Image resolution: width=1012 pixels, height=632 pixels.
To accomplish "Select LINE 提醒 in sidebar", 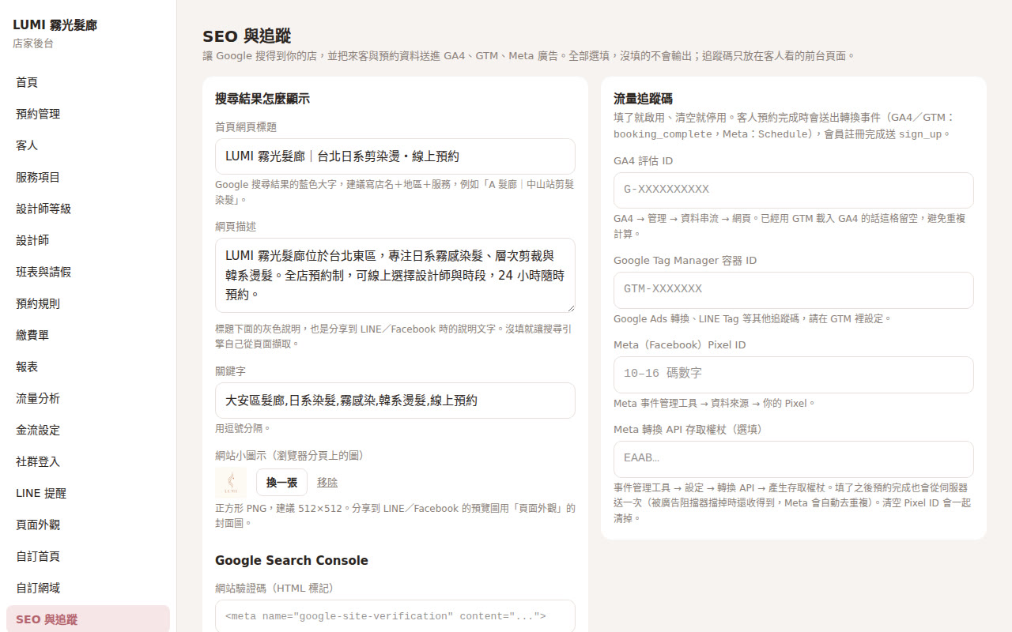I will 88,493.
